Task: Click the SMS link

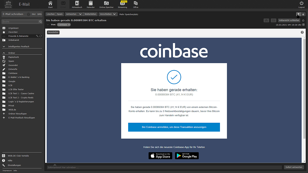Action: click(x=39, y=14)
